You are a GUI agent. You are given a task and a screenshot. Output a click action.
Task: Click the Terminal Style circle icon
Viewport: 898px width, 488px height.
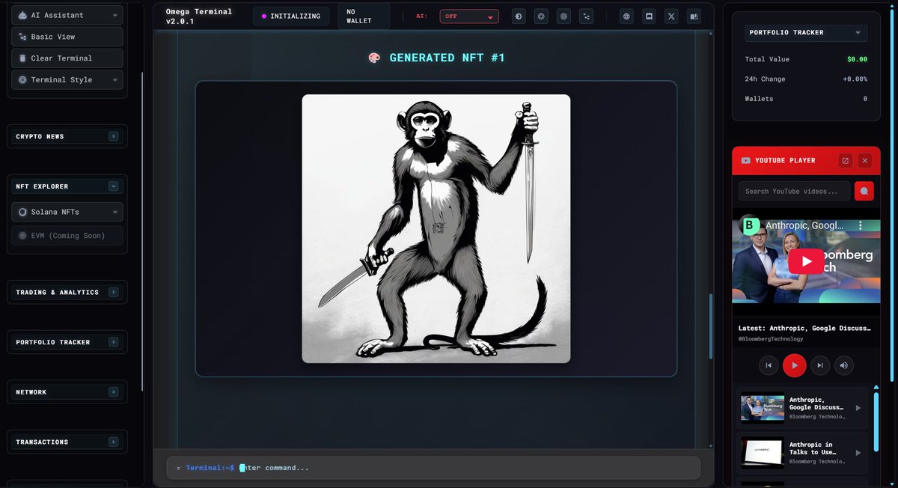point(22,80)
